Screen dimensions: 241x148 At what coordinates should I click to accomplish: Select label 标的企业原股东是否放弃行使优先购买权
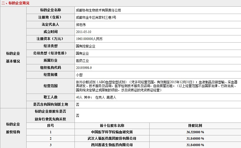coord(50,115)
